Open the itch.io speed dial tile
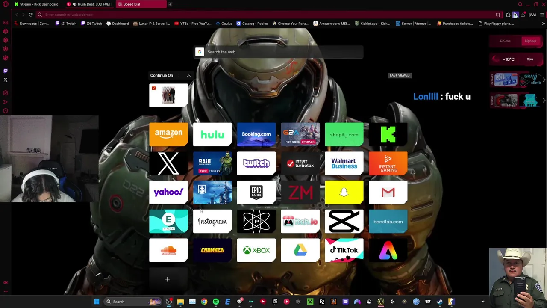Image resolution: width=547 pixels, height=308 pixels. pyautogui.click(x=300, y=222)
